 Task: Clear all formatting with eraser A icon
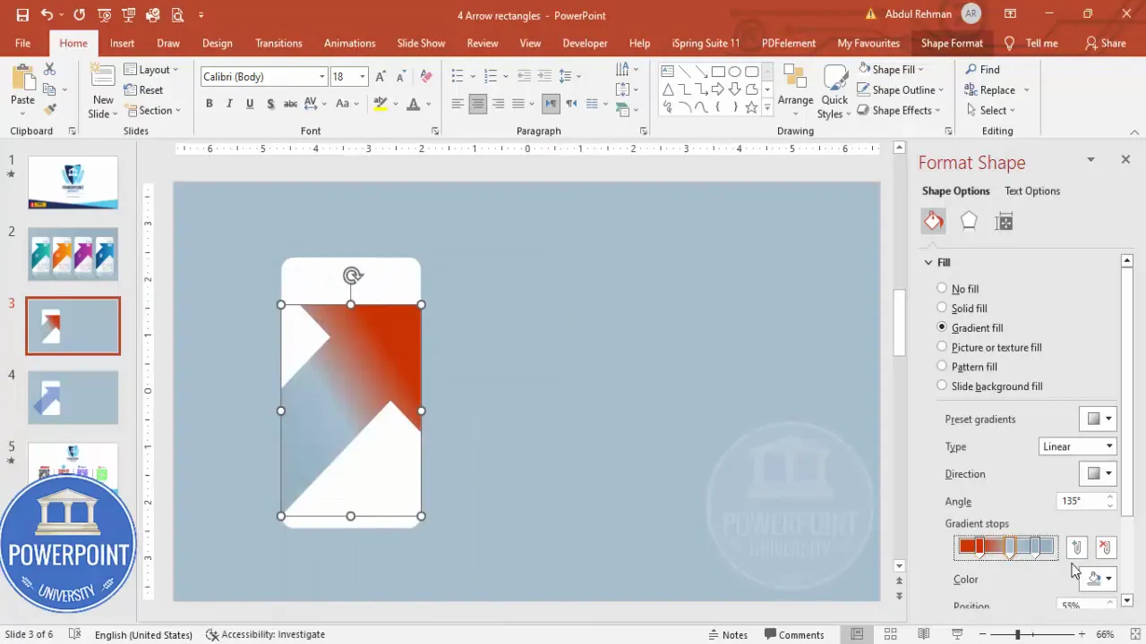(x=426, y=77)
